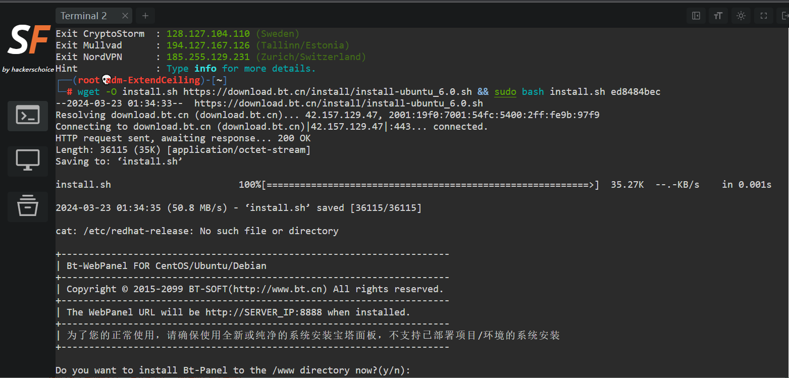The width and height of the screenshot is (789, 378).
Task: Click the hash 'ed8484bec' in the command
Action: pyautogui.click(x=636, y=92)
